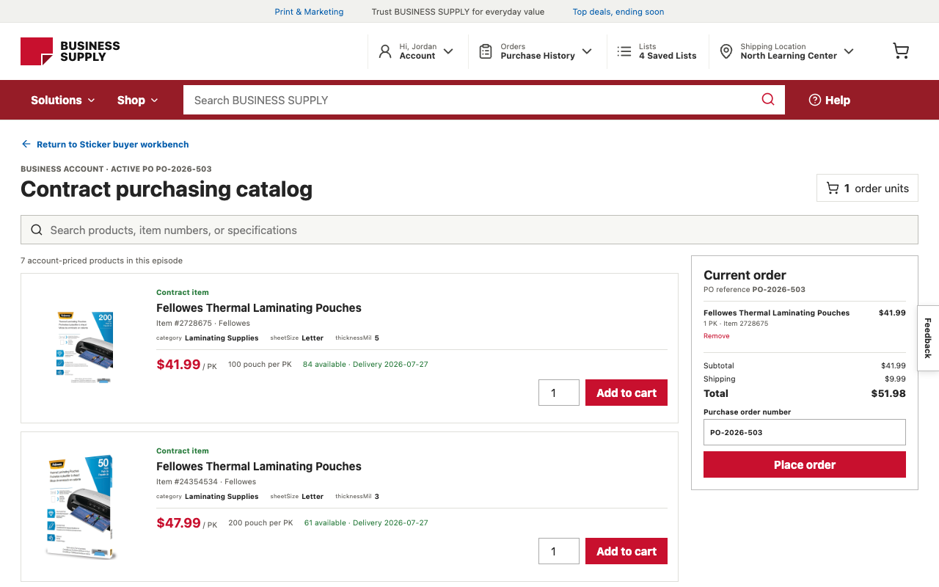This screenshot has width=939, height=587.
Task: Open the Shop menu
Action: click(138, 100)
